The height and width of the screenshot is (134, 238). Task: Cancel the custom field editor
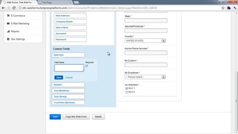point(69,77)
